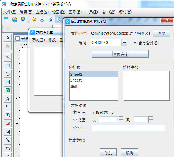Open the database settings toolbar icon
Image resolution: width=174 pixels, height=157 pixels.
click(x=59, y=19)
